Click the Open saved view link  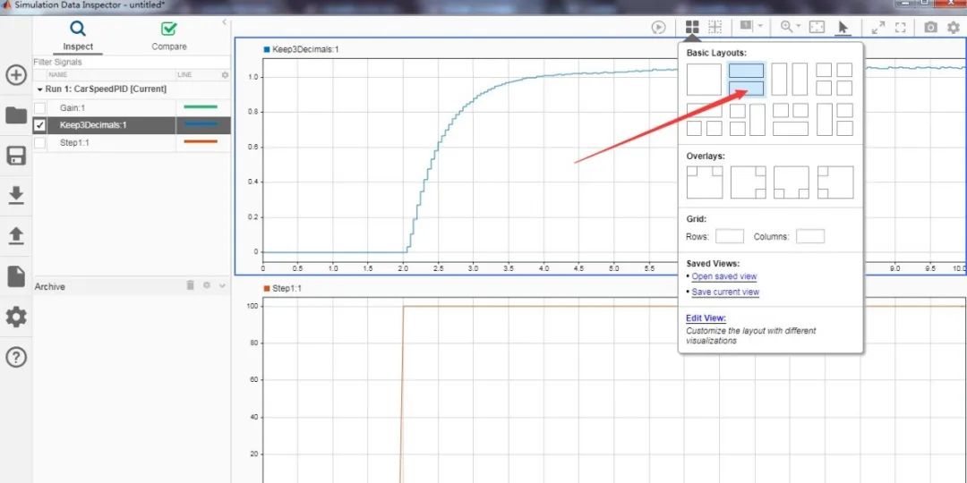point(724,276)
